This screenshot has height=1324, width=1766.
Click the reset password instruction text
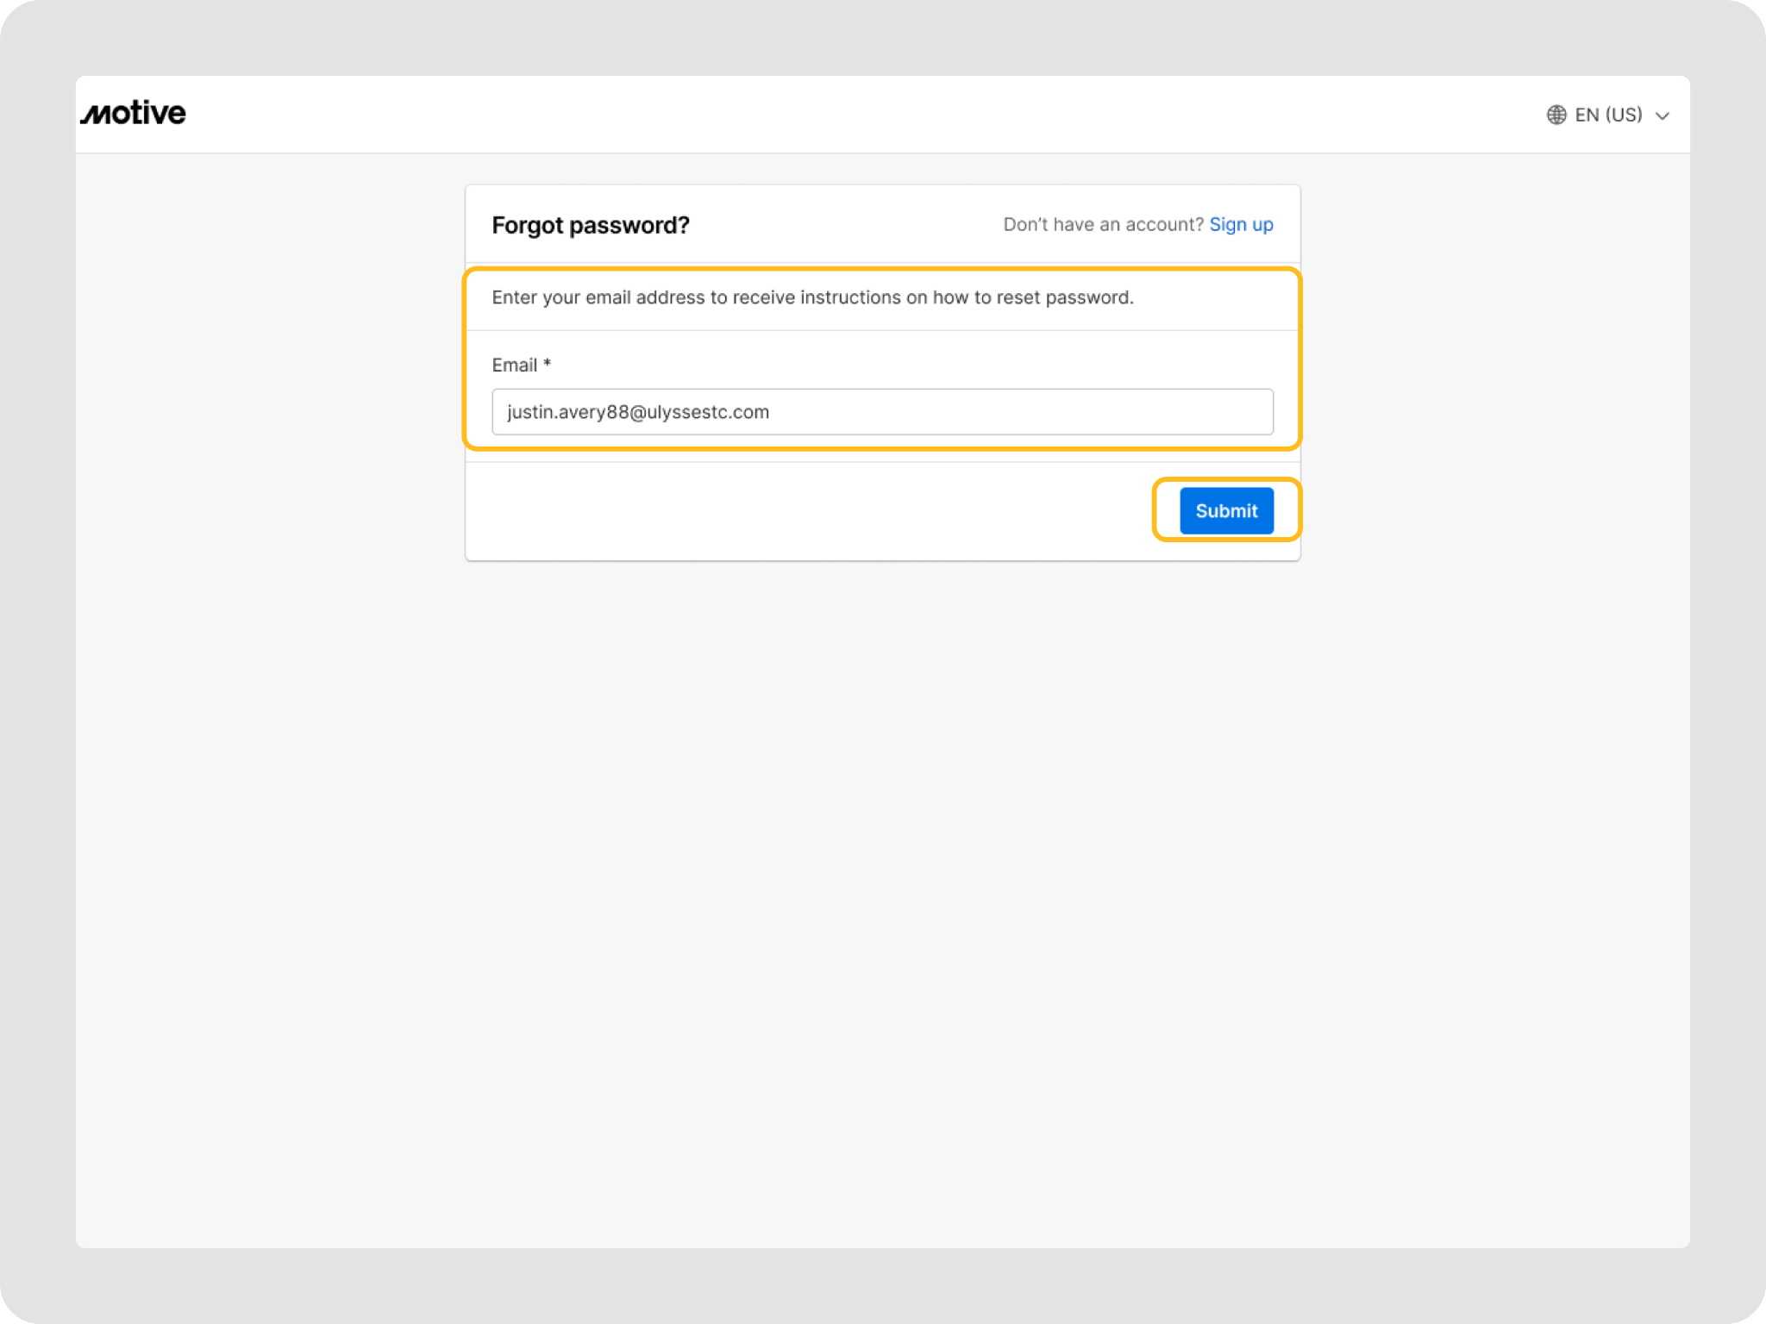coord(812,297)
